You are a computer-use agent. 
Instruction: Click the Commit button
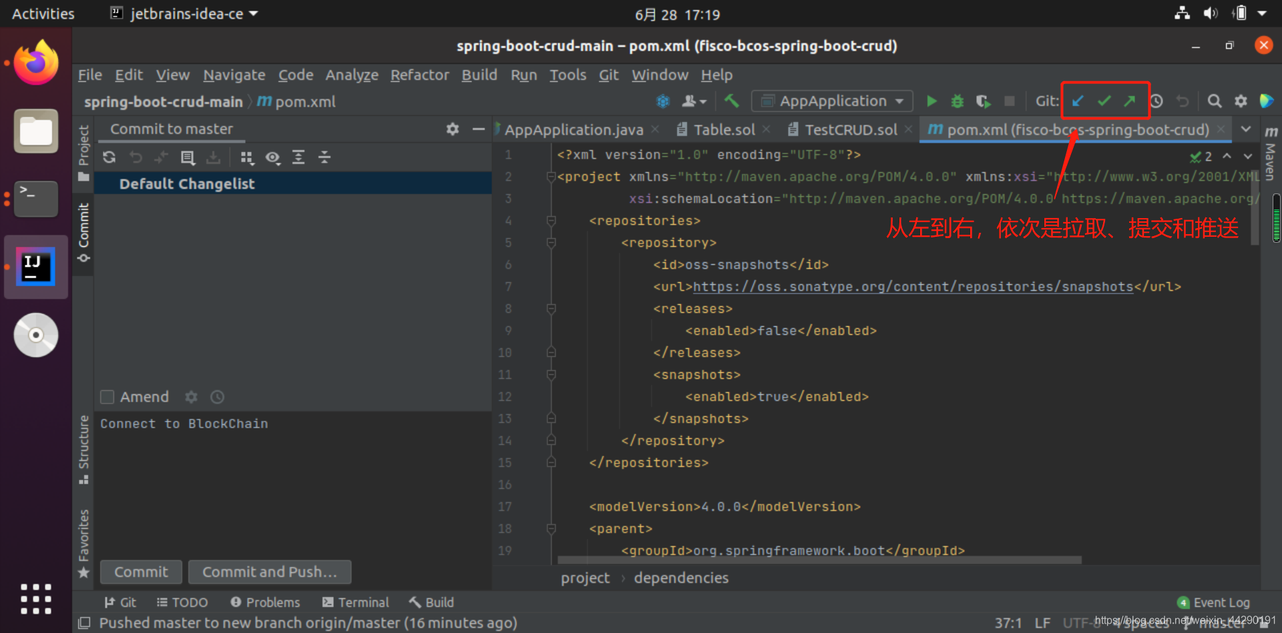click(141, 572)
